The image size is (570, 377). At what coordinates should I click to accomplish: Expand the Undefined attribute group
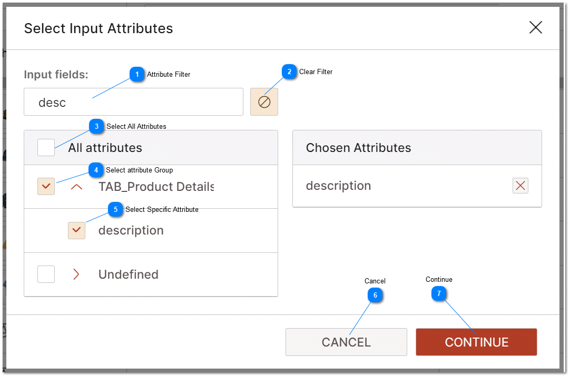(x=76, y=274)
